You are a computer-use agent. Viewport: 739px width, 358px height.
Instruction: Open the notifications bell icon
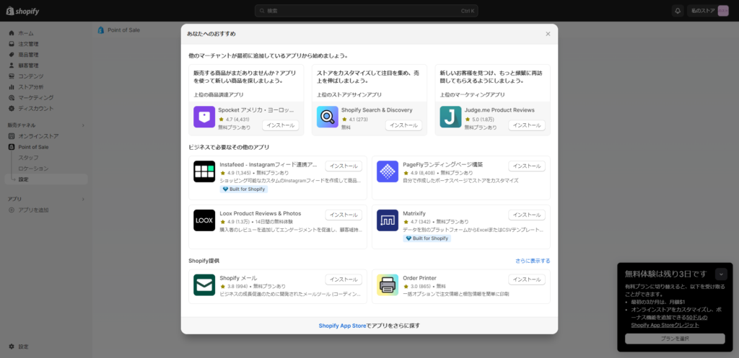(x=678, y=11)
